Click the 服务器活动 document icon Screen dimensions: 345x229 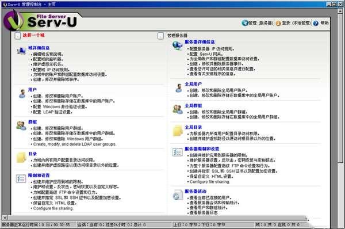178,195
